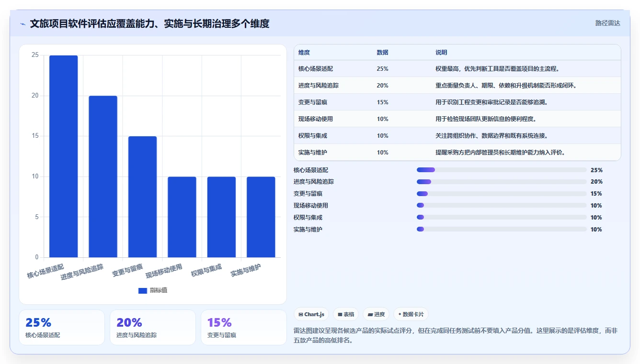Image resolution: width=640 pixels, height=364 pixels.
Task: Click the 核心场景适配 progress bar
Action: pos(502,170)
